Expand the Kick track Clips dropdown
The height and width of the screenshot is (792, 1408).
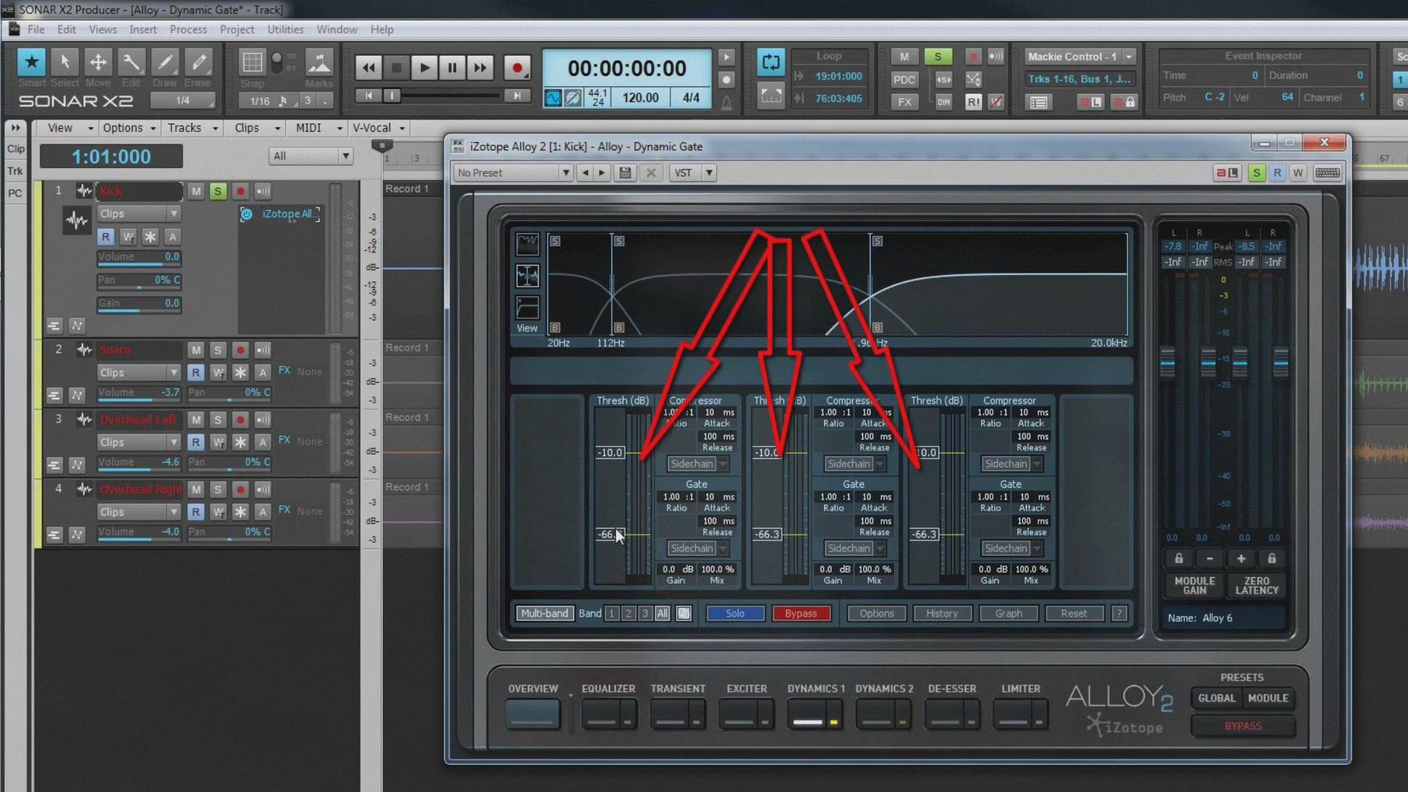139,214
